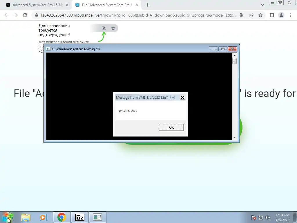The width and height of the screenshot is (297, 223).
Task: Switch to Chrome in the taskbar
Action: [x=62, y=217]
